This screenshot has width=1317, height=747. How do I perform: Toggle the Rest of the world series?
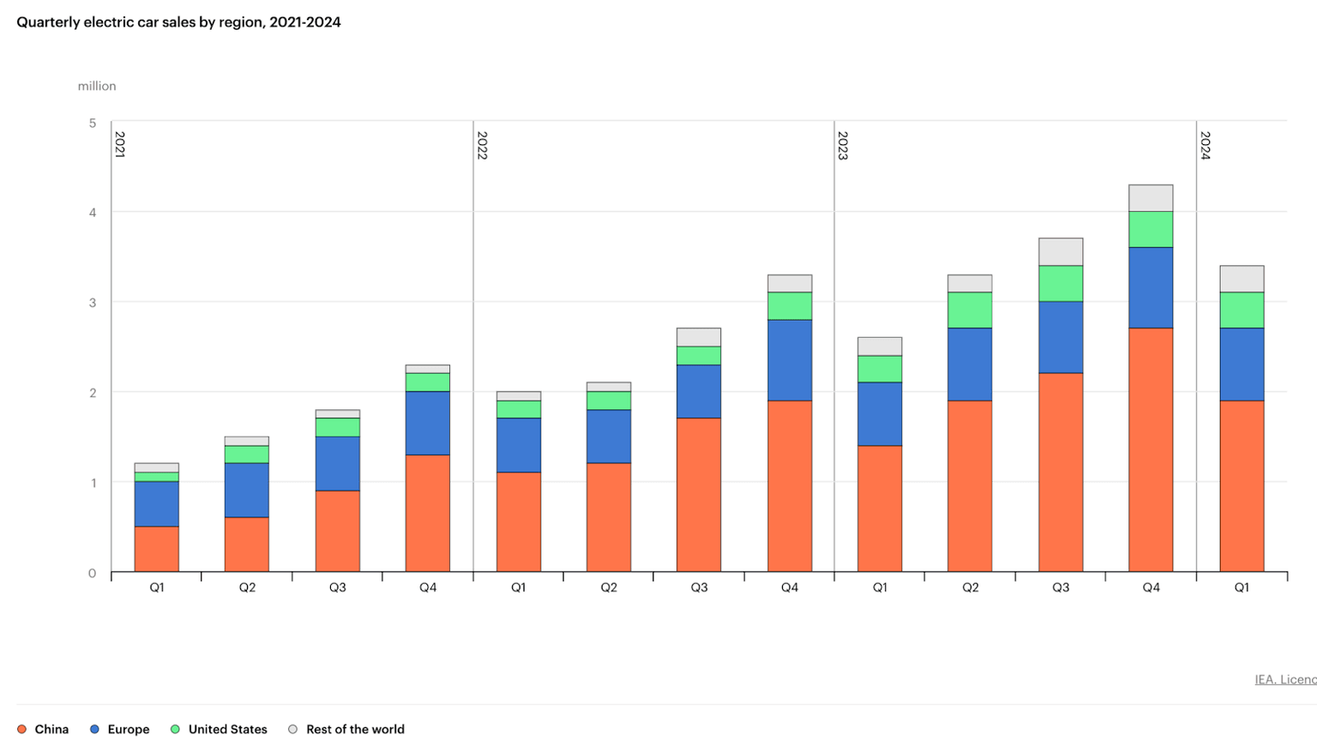click(355, 729)
